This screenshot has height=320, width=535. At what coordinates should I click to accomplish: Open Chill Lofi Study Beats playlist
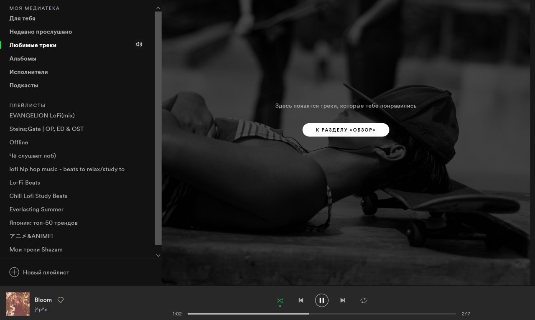pyautogui.click(x=38, y=196)
